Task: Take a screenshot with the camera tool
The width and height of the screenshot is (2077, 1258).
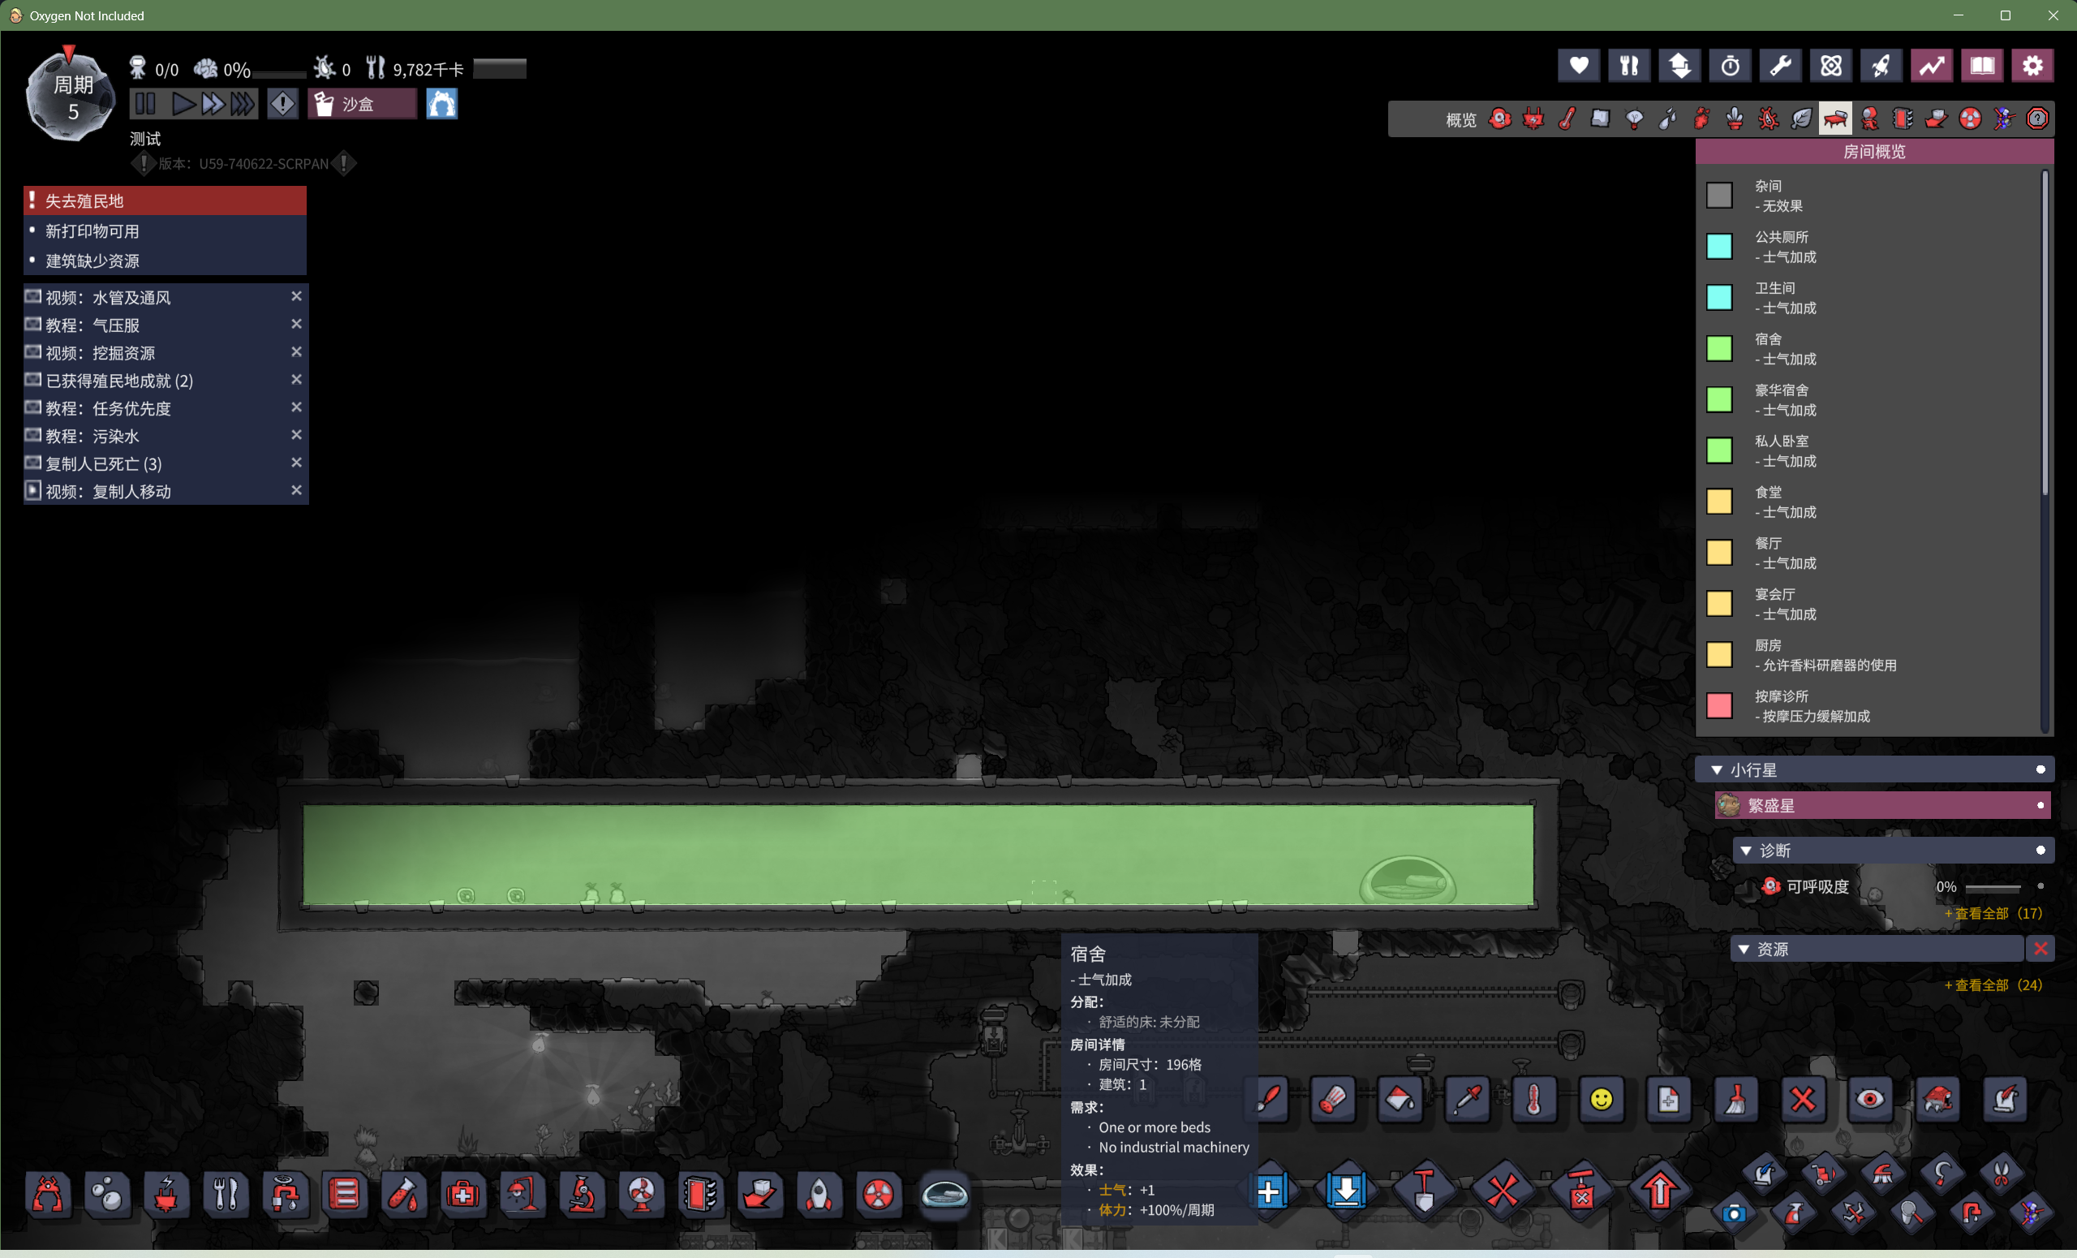Action: tap(1734, 1213)
